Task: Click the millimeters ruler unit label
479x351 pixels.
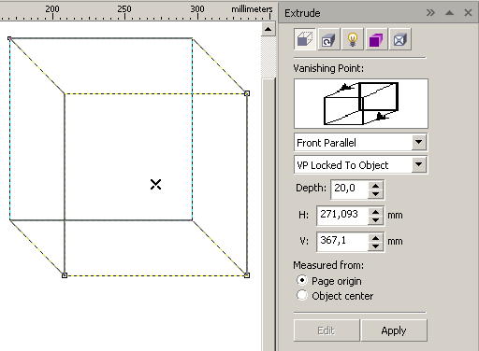Action: [252, 9]
